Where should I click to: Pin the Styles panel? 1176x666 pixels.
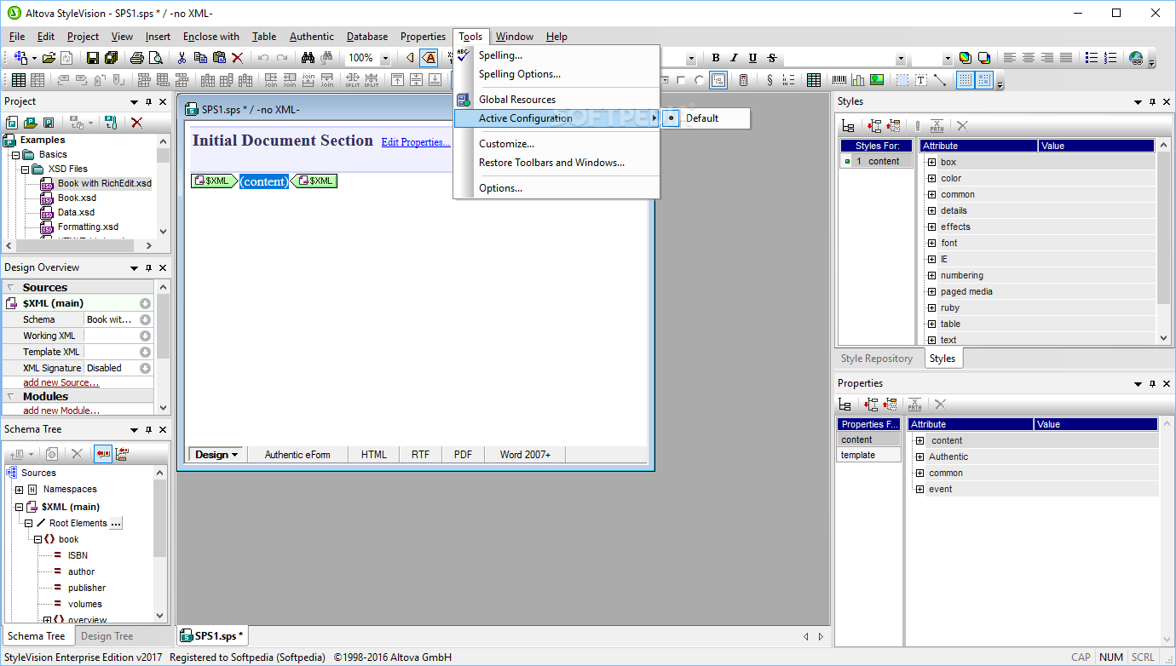(x=1152, y=101)
